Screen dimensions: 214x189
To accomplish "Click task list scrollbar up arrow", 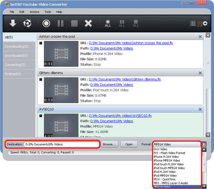I will [x=208, y=35].
